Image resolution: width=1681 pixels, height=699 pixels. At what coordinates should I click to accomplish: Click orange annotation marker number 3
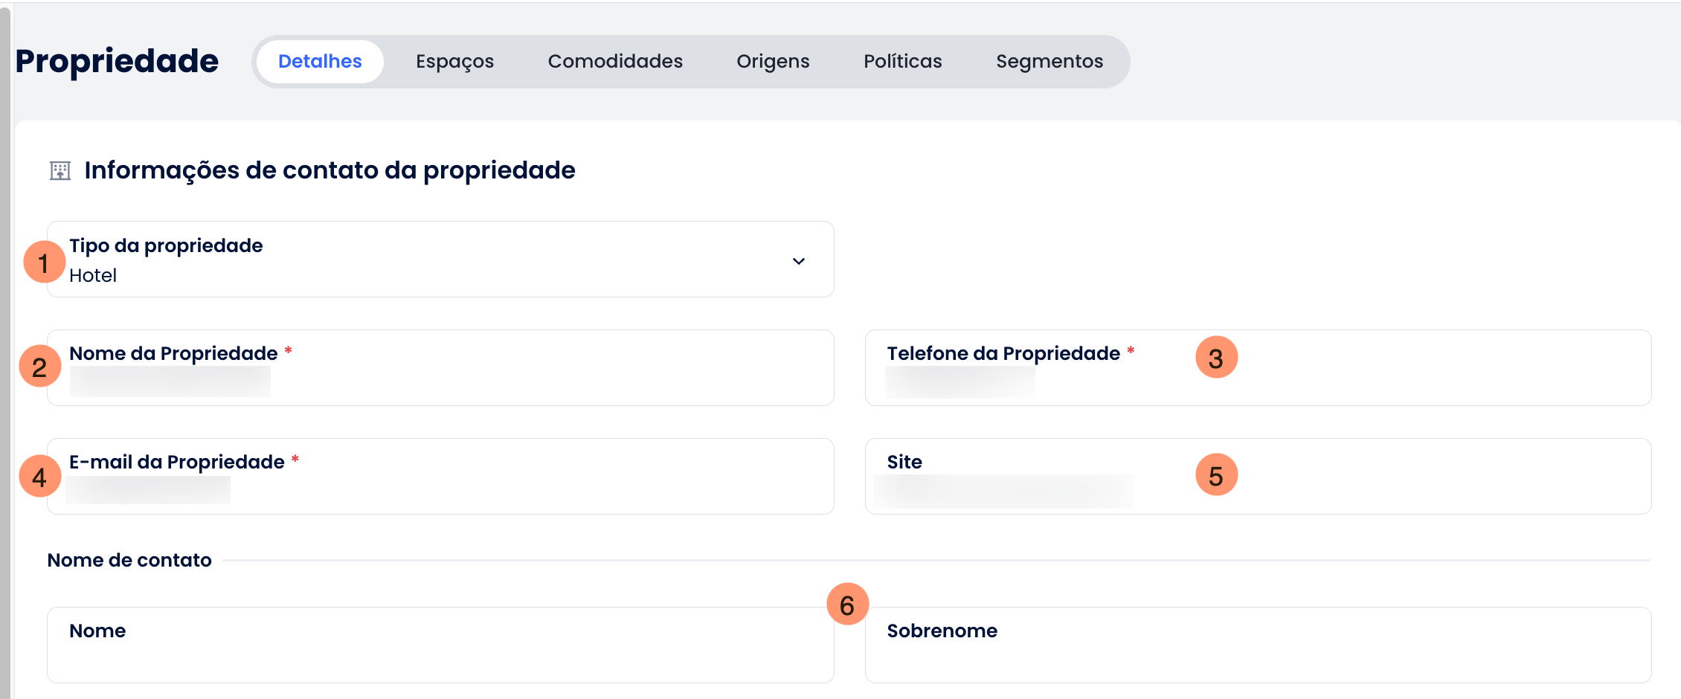click(1216, 358)
